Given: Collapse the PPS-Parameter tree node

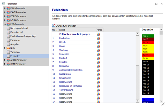Looking at the screenshot, I should click(5, 24).
